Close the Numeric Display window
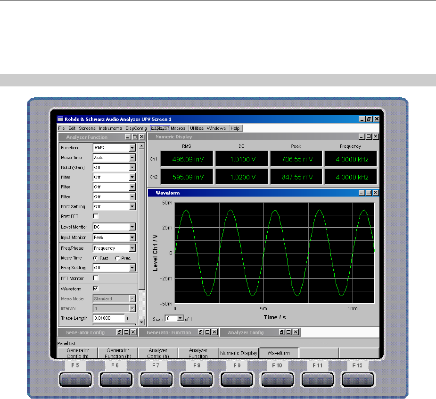Screen dimensions: 436x399 click(x=376, y=136)
